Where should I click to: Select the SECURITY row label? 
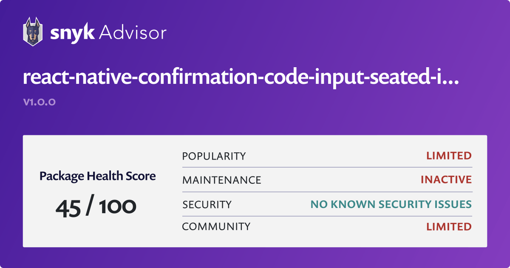pos(207,205)
